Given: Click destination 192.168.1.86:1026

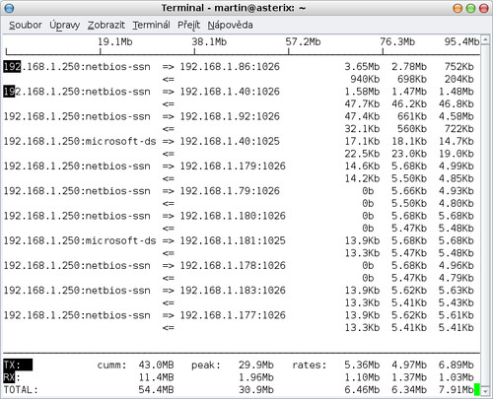Looking at the screenshot, I should (230, 67).
